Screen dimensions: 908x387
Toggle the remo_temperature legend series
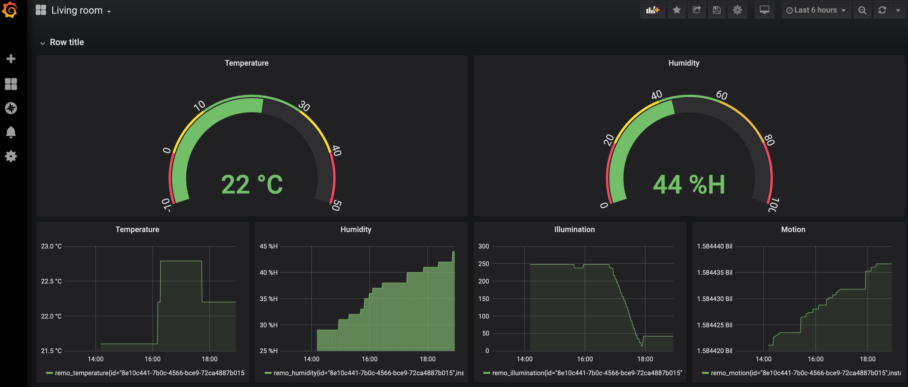point(149,372)
